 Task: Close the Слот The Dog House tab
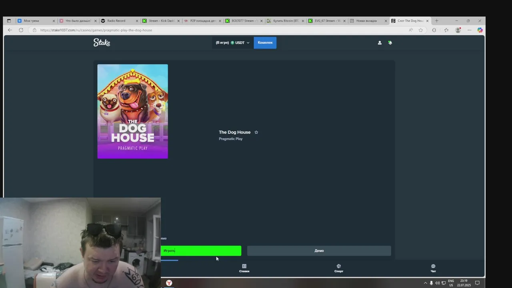[x=427, y=21]
